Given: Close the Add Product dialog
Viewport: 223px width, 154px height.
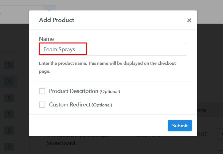Looking at the screenshot, I should [189, 20].
